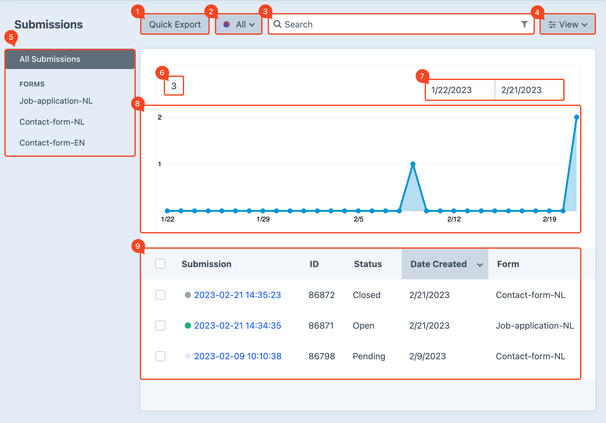606x423 pixels.
Task: Click the filter funnel icon in search
Action: tap(524, 24)
